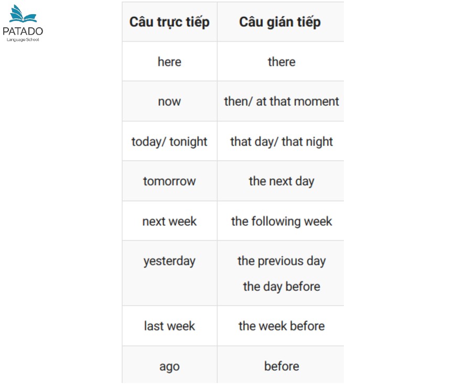Select the "Câu gián tiếp" column header
Viewport: 465px width, 384px height.
[280, 22]
